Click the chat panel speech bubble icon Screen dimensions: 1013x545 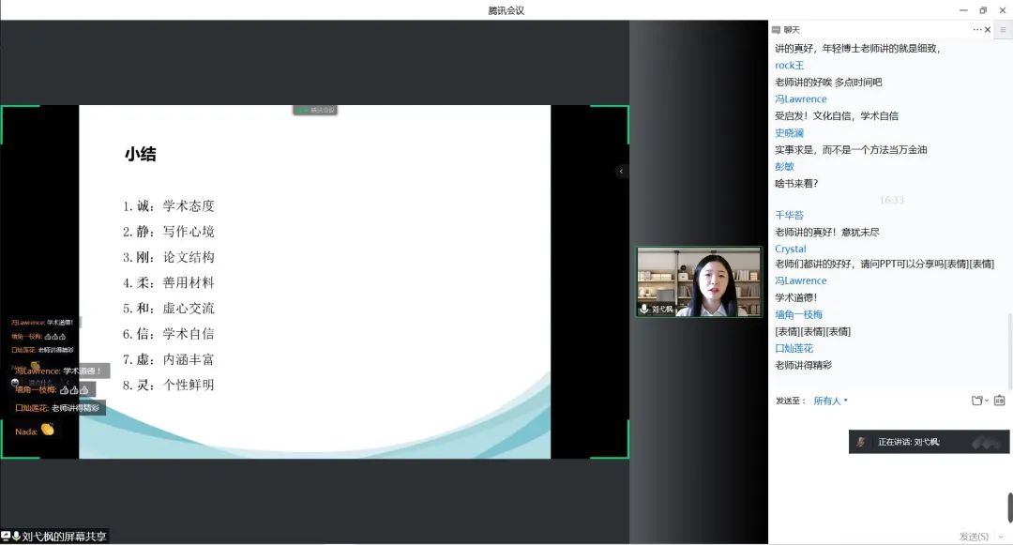[x=776, y=30]
